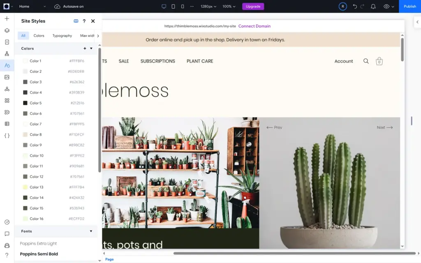The image size is (421, 263).
Task: Click the site search magnifier icon
Action: coord(366,61)
